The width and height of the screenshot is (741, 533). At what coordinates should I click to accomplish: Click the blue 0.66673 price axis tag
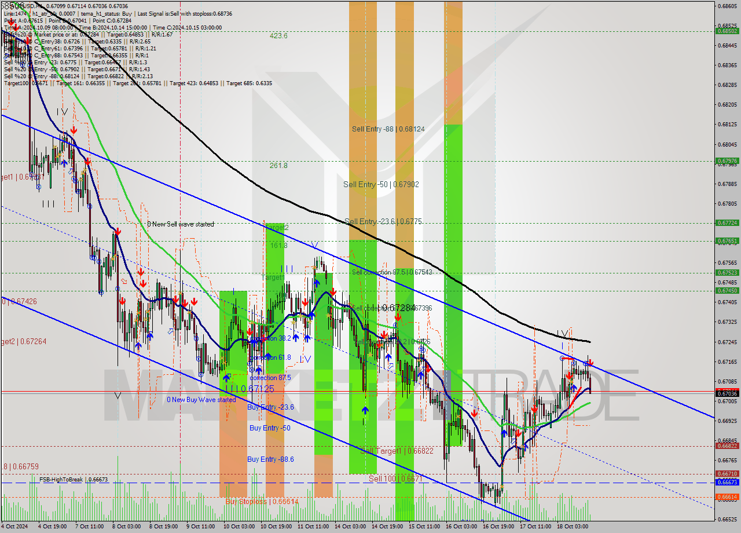(x=727, y=482)
